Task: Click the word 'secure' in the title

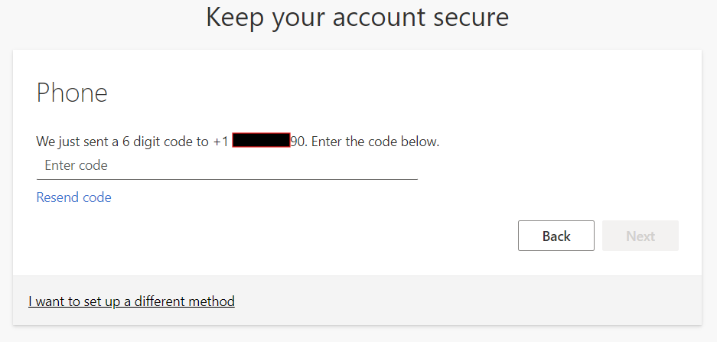Action: point(470,18)
